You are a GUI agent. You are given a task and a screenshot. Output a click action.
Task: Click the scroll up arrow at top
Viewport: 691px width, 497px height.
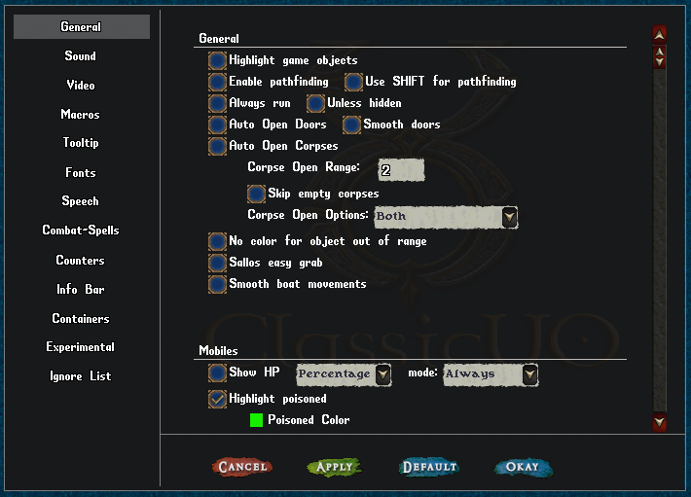click(660, 34)
